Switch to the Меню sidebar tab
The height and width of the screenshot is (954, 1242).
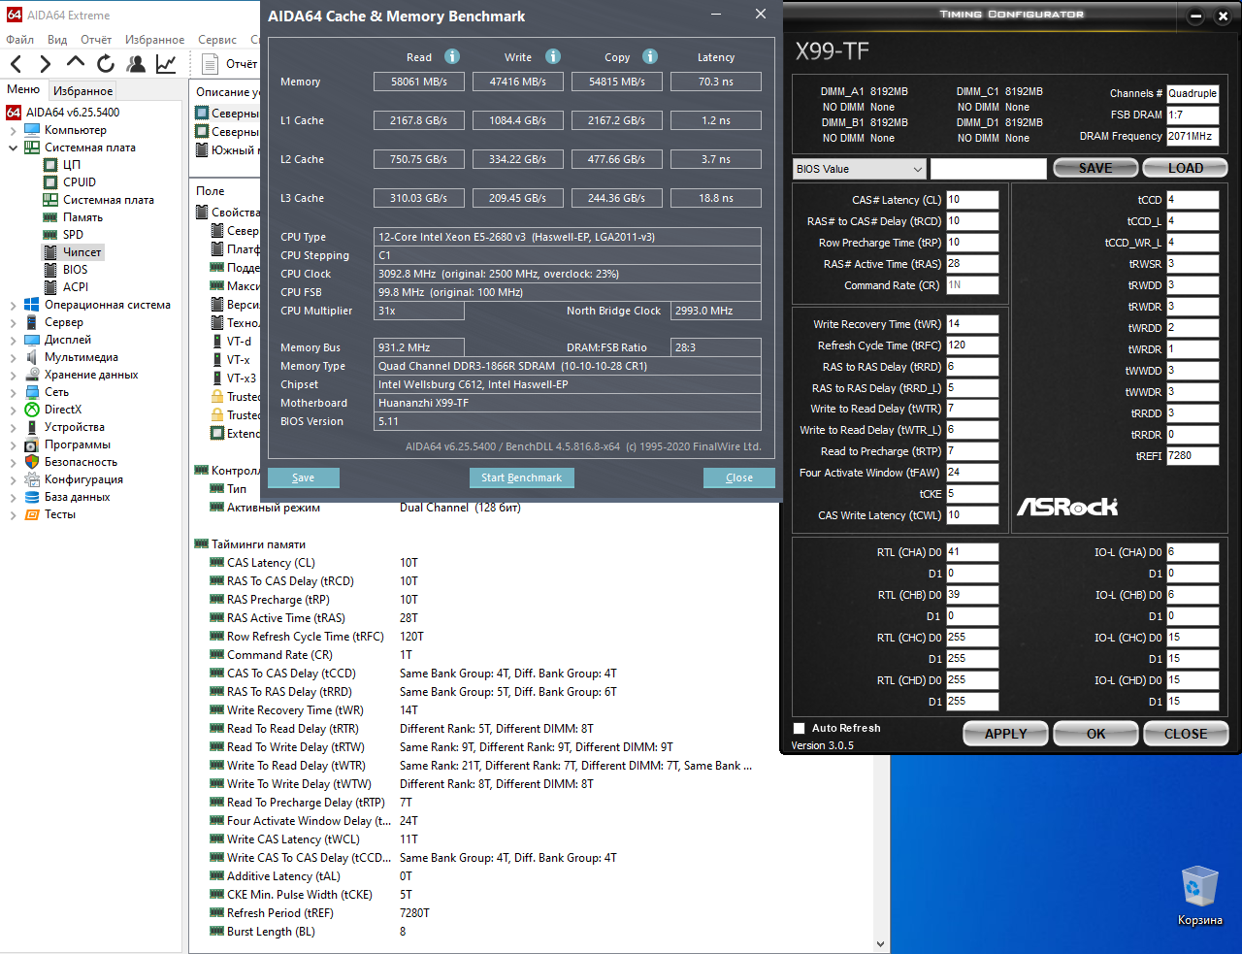[23, 89]
